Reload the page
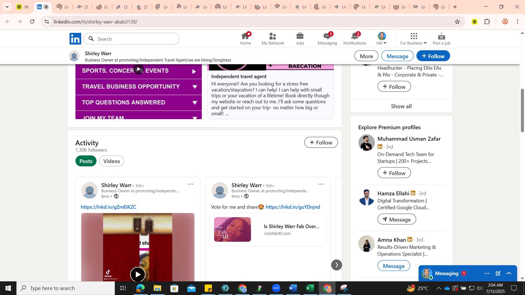This screenshot has width=525, height=295. point(32,22)
